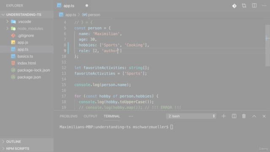Expand the .vscode folder chevron
The height and width of the screenshot is (152, 270).
[7, 22]
